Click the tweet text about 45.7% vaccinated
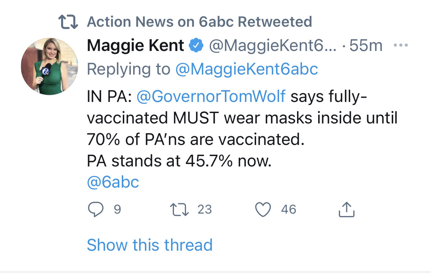 click(179, 162)
